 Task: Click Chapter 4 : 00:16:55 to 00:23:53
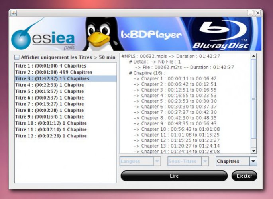pyautogui.click(x=175, y=96)
